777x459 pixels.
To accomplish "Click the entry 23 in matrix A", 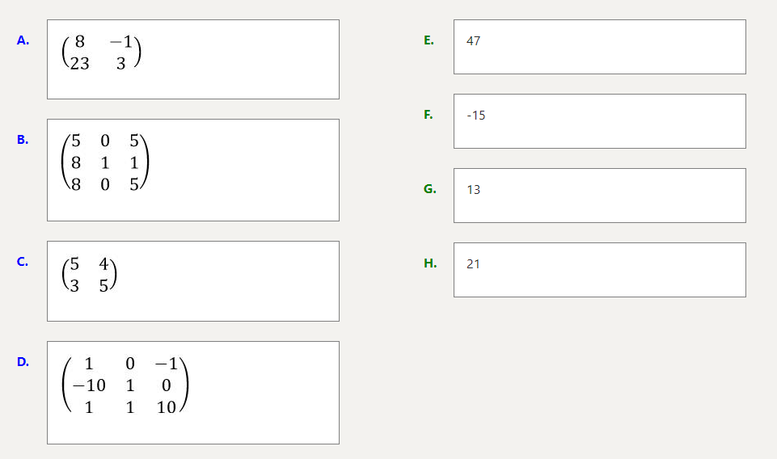I will pyautogui.click(x=79, y=64).
